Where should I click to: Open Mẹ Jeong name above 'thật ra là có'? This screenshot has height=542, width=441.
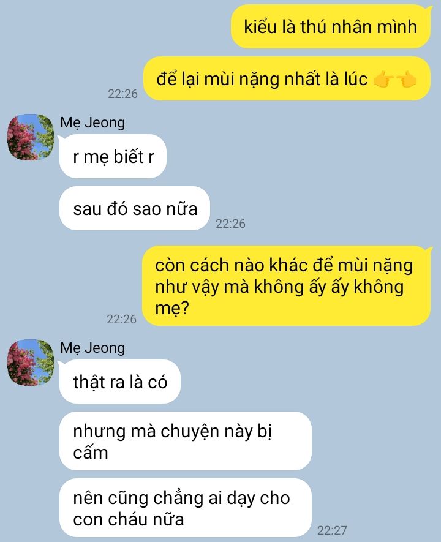point(92,348)
